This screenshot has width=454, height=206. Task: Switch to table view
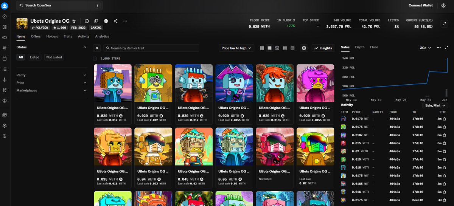point(292,48)
